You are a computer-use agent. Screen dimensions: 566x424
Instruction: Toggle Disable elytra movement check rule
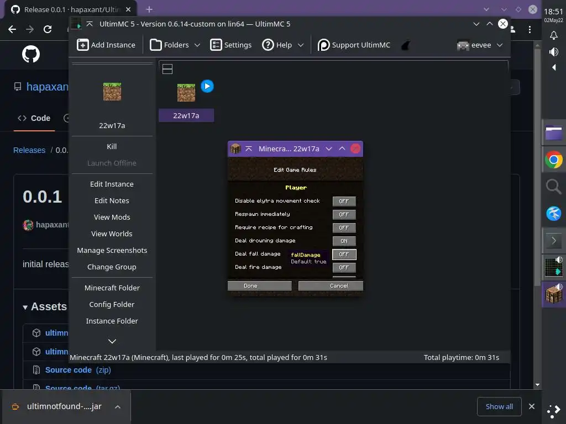[344, 201]
